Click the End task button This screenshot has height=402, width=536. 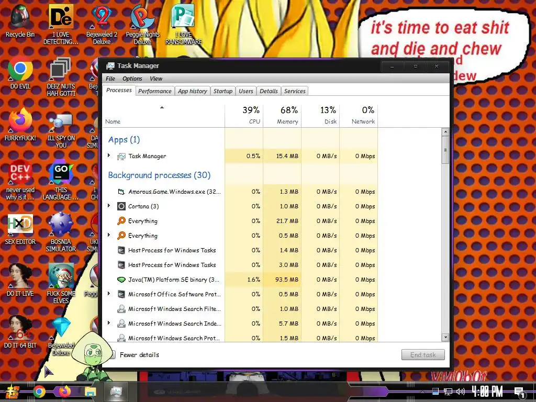point(423,355)
